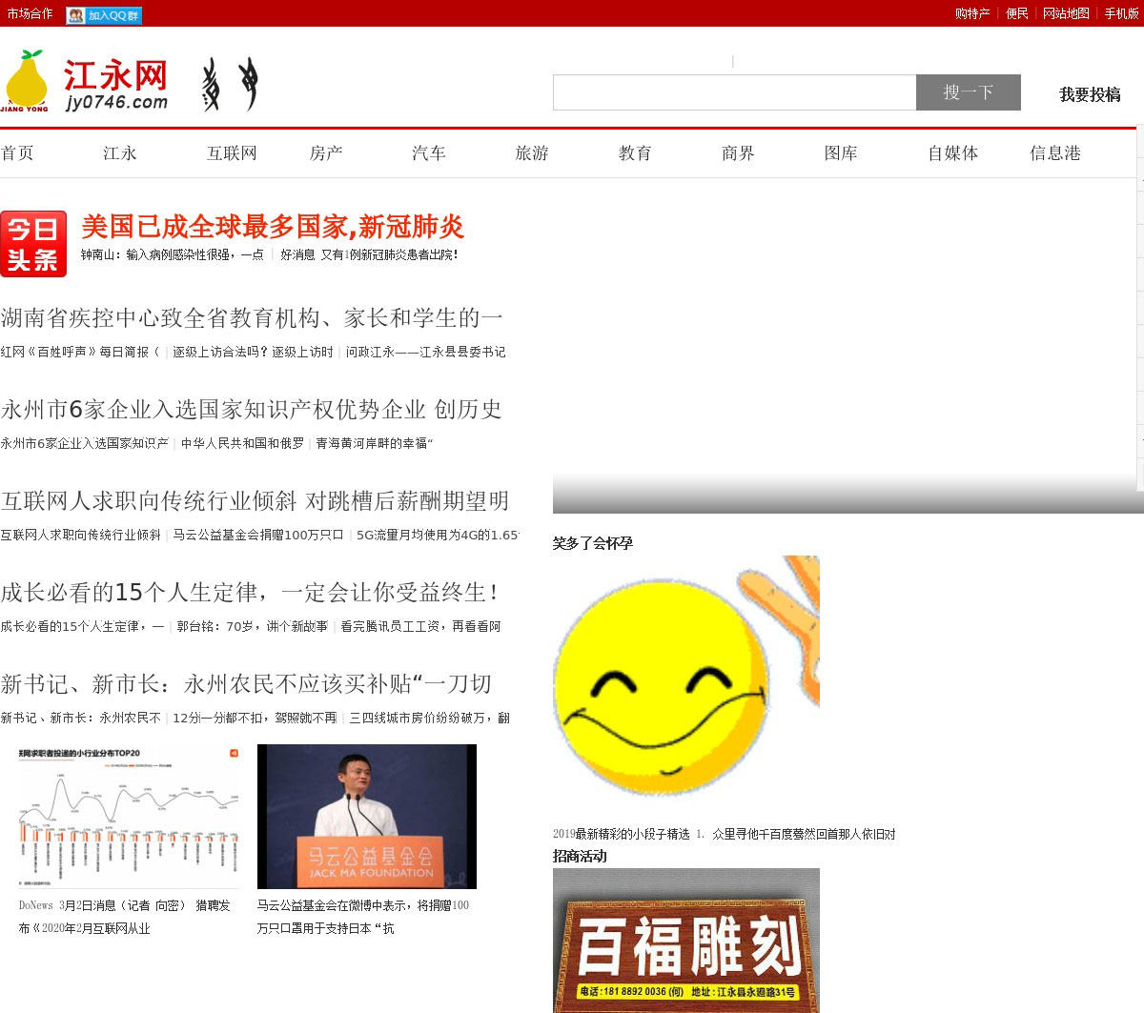Open headline 成长必看的15个人生定律

point(249,593)
